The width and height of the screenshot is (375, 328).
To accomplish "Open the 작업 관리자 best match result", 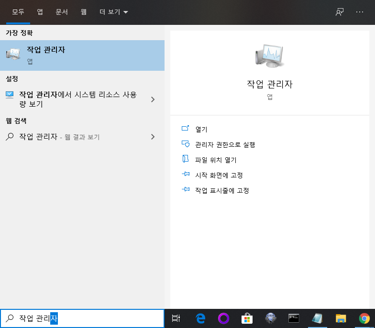I will pyautogui.click(x=82, y=55).
